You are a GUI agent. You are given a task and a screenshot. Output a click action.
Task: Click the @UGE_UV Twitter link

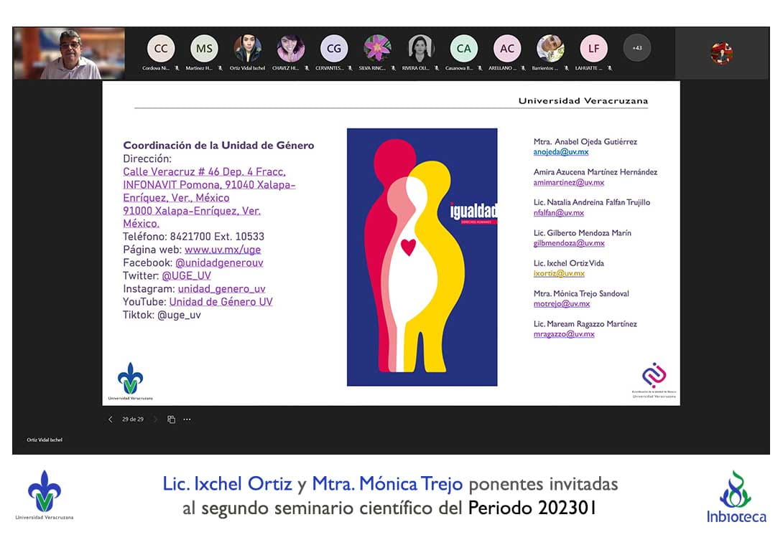(x=186, y=275)
